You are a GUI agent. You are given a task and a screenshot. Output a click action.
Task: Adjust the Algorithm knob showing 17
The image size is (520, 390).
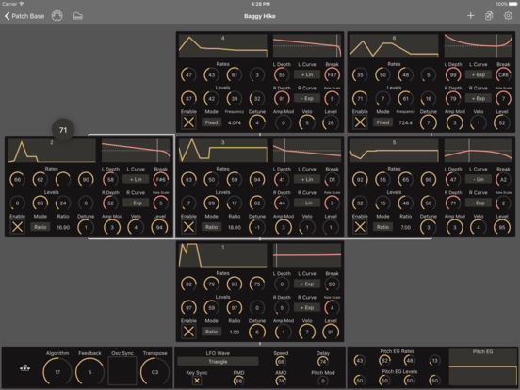click(x=57, y=372)
